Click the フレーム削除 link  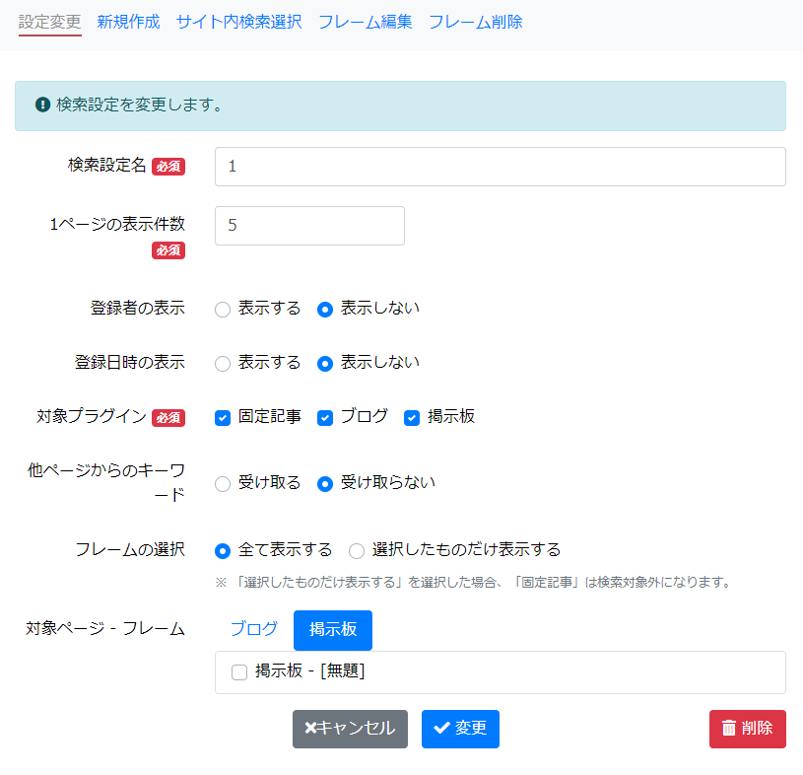point(477,19)
